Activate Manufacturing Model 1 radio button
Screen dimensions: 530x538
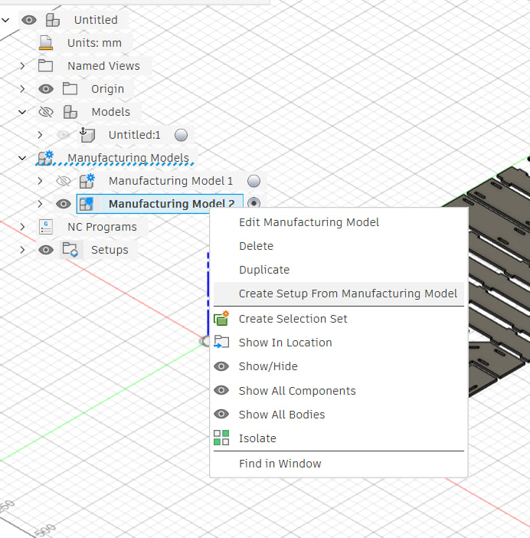(254, 181)
